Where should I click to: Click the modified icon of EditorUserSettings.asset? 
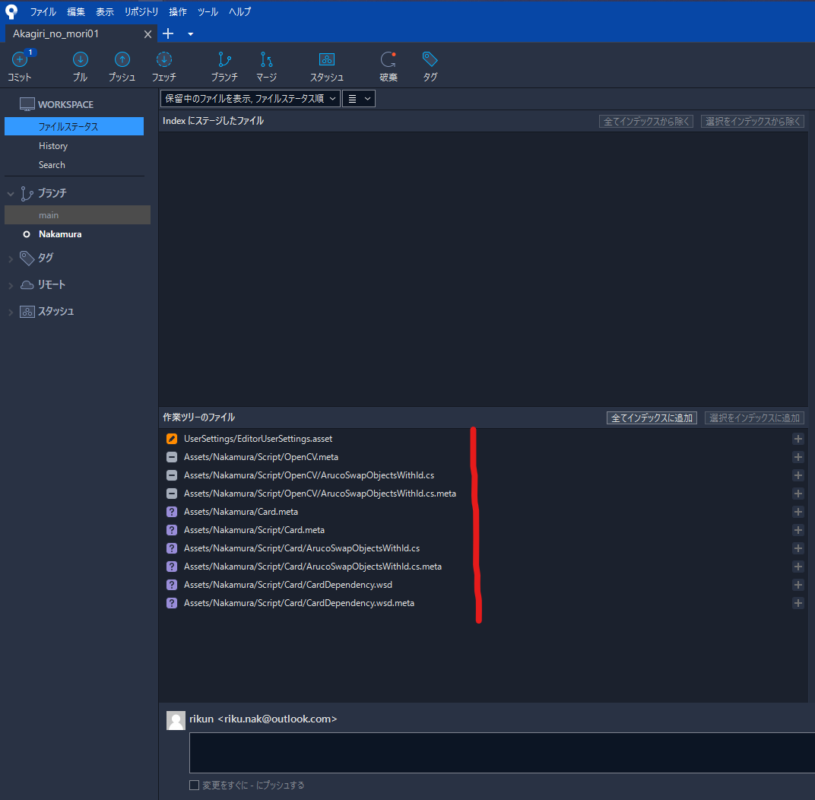172,439
